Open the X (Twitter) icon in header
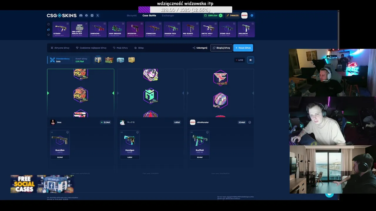This screenshot has width=376, height=211. [x=98, y=16]
